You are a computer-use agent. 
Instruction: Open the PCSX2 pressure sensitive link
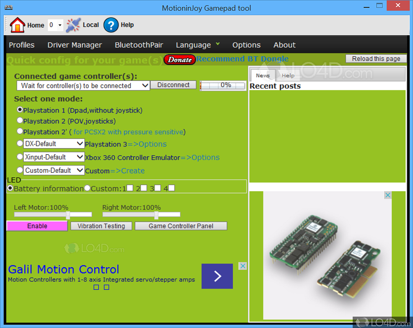(128, 132)
